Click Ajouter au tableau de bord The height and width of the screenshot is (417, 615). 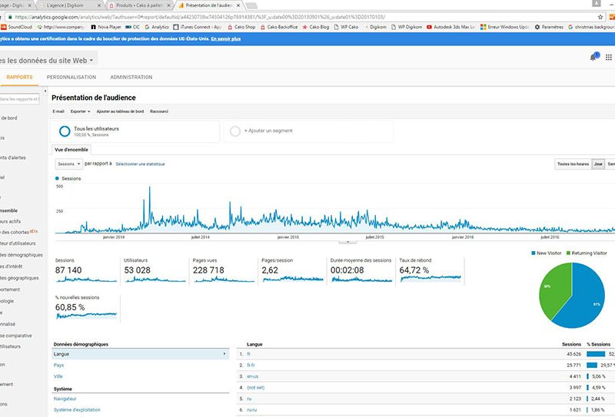(120, 111)
